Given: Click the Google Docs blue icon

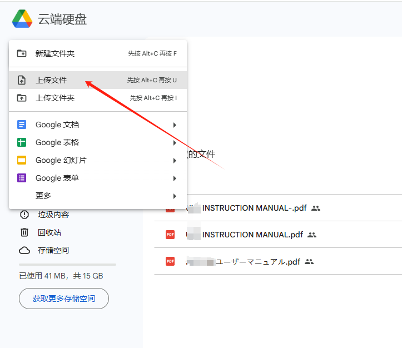Looking at the screenshot, I should [22, 125].
